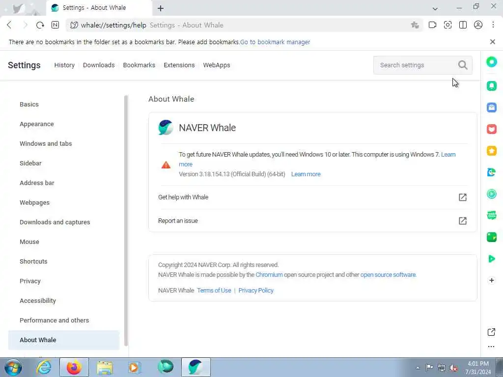The image size is (503, 377).
Task: Open the green circular play sidebar icon
Action: (x=491, y=194)
